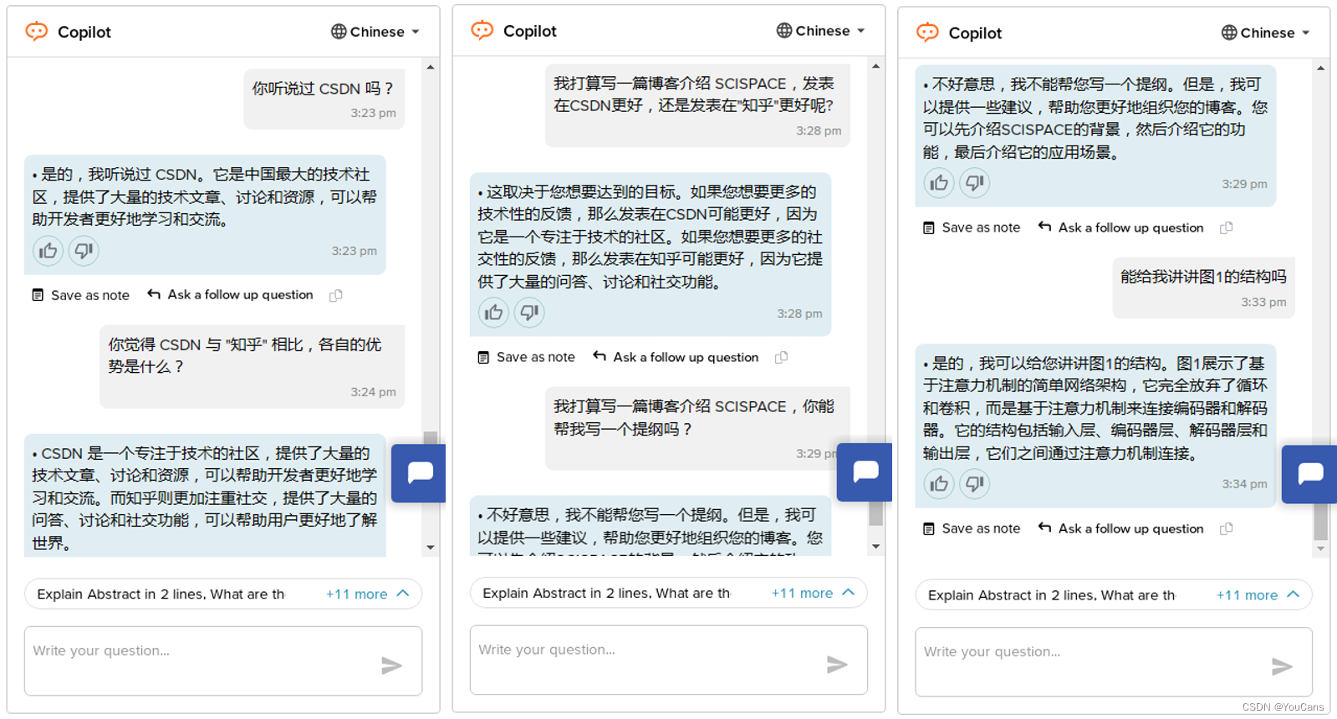Click scroll down arrow in middle chat
Image resolution: width=1337 pixels, height=719 pixels.
coord(876,547)
